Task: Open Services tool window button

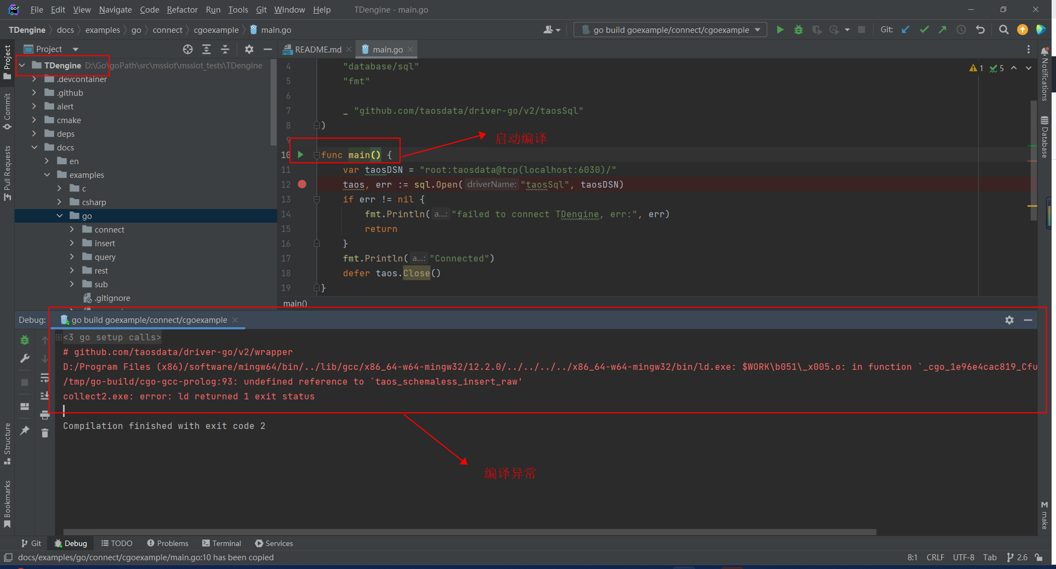Action: 274,543
